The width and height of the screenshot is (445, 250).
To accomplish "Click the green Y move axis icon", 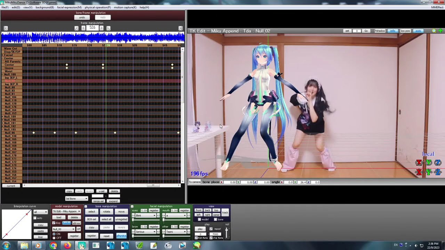I will coord(429,172).
